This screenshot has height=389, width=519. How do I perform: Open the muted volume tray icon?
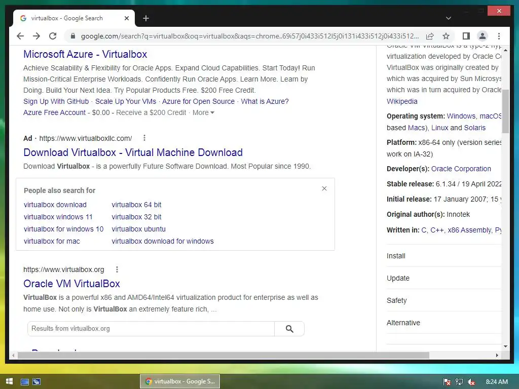click(x=471, y=382)
